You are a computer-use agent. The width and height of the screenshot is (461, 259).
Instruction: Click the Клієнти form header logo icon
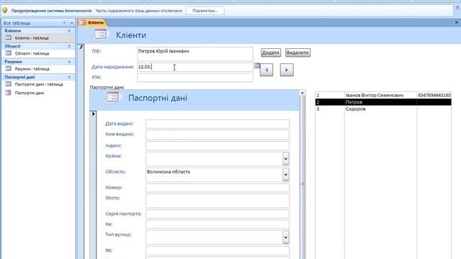click(x=100, y=35)
